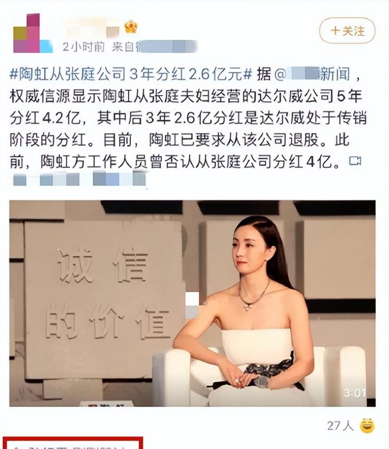This screenshot has width=389, height=449.
Task: Open hashtag 陶虹从张庭公司3年分红2.6亿元
Action: [130, 75]
